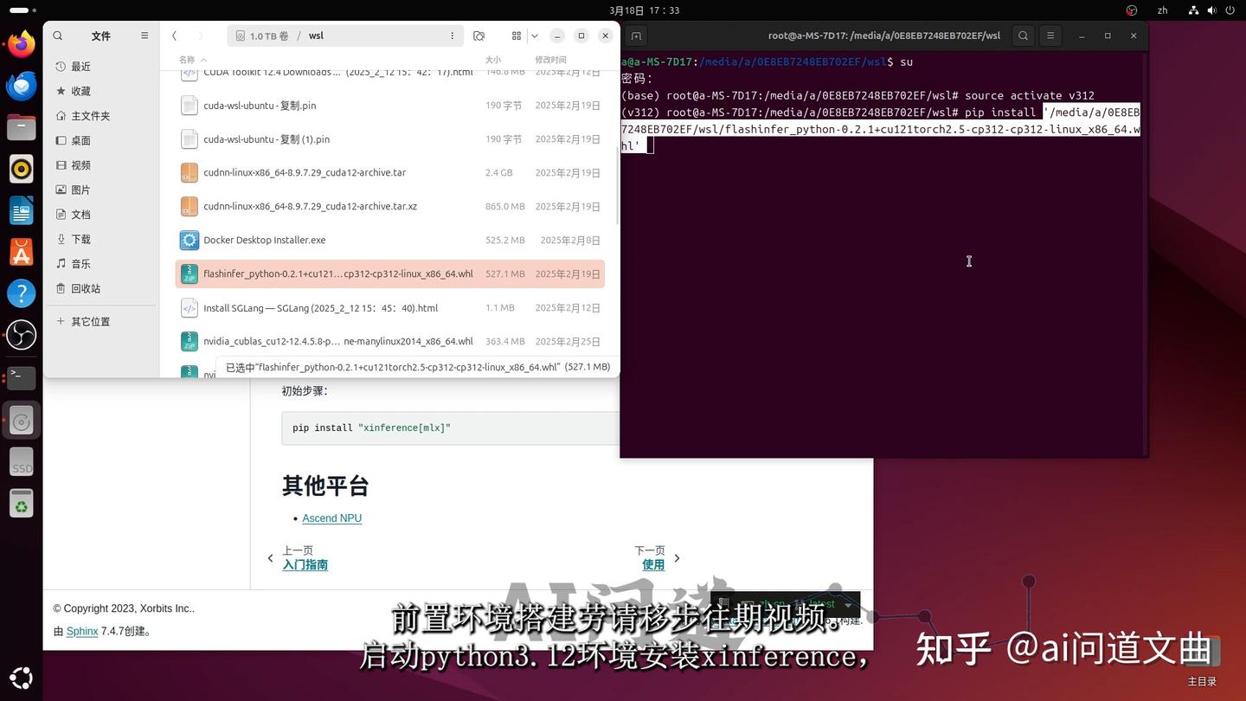The height and width of the screenshot is (701, 1246).
Task: Select 下载 in the Files sidebar
Action: coord(80,239)
